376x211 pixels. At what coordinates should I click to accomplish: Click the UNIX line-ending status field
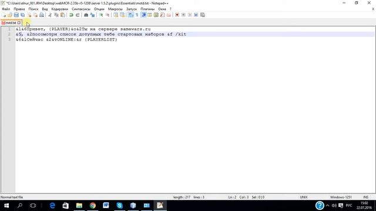click(x=304, y=197)
